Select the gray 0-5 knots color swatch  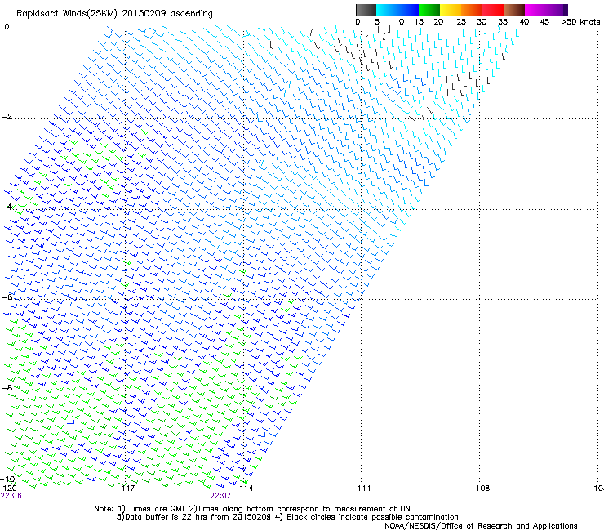pyautogui.click(x=366, y=10)
